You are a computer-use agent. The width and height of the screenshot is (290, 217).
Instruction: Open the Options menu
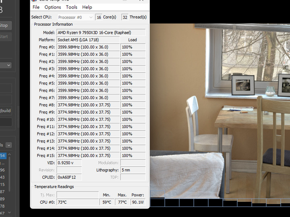53,7
